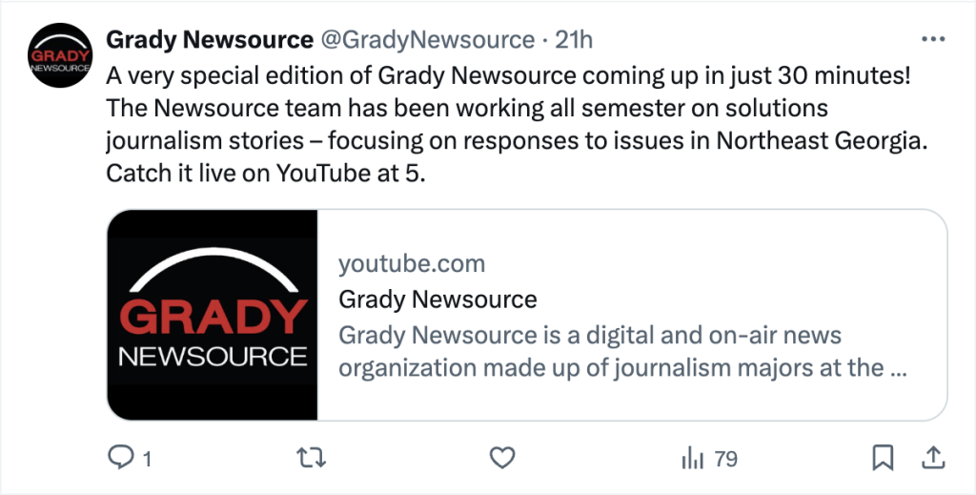Click the "Catch it live on YouTube" line
The height and width of the screenshot is (495, 976).
[x=264, y=175]
